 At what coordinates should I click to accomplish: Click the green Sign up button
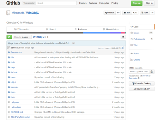(x=137, y=3)
